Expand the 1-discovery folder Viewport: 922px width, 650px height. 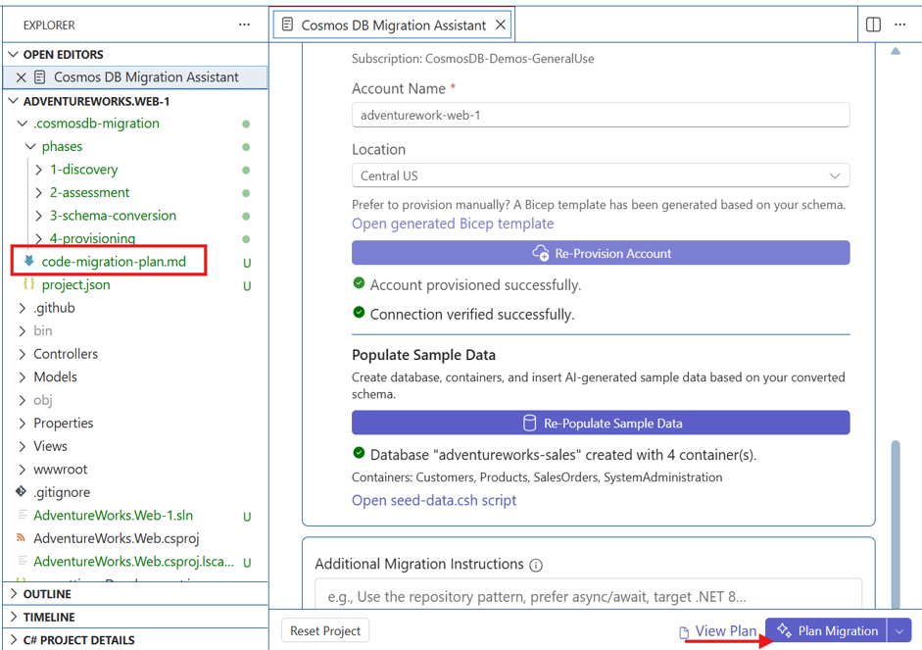click(x=39, y=170)
